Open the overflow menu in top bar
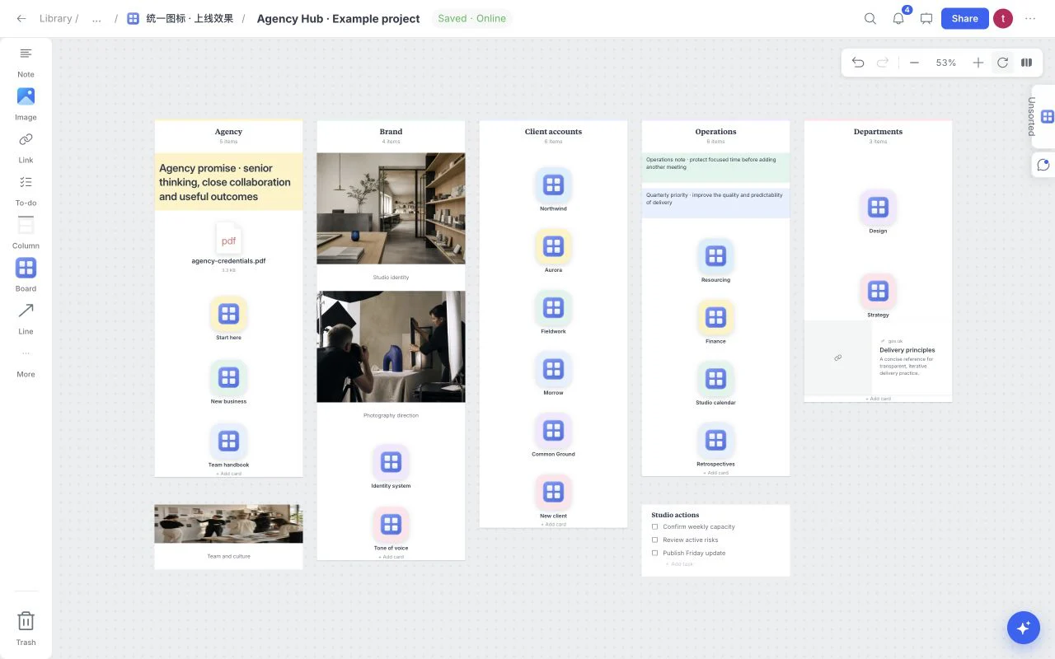1055x659 pixels. tap(1030, 18)
